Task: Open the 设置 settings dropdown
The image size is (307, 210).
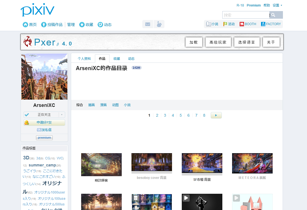Action: tap(277, 5)
